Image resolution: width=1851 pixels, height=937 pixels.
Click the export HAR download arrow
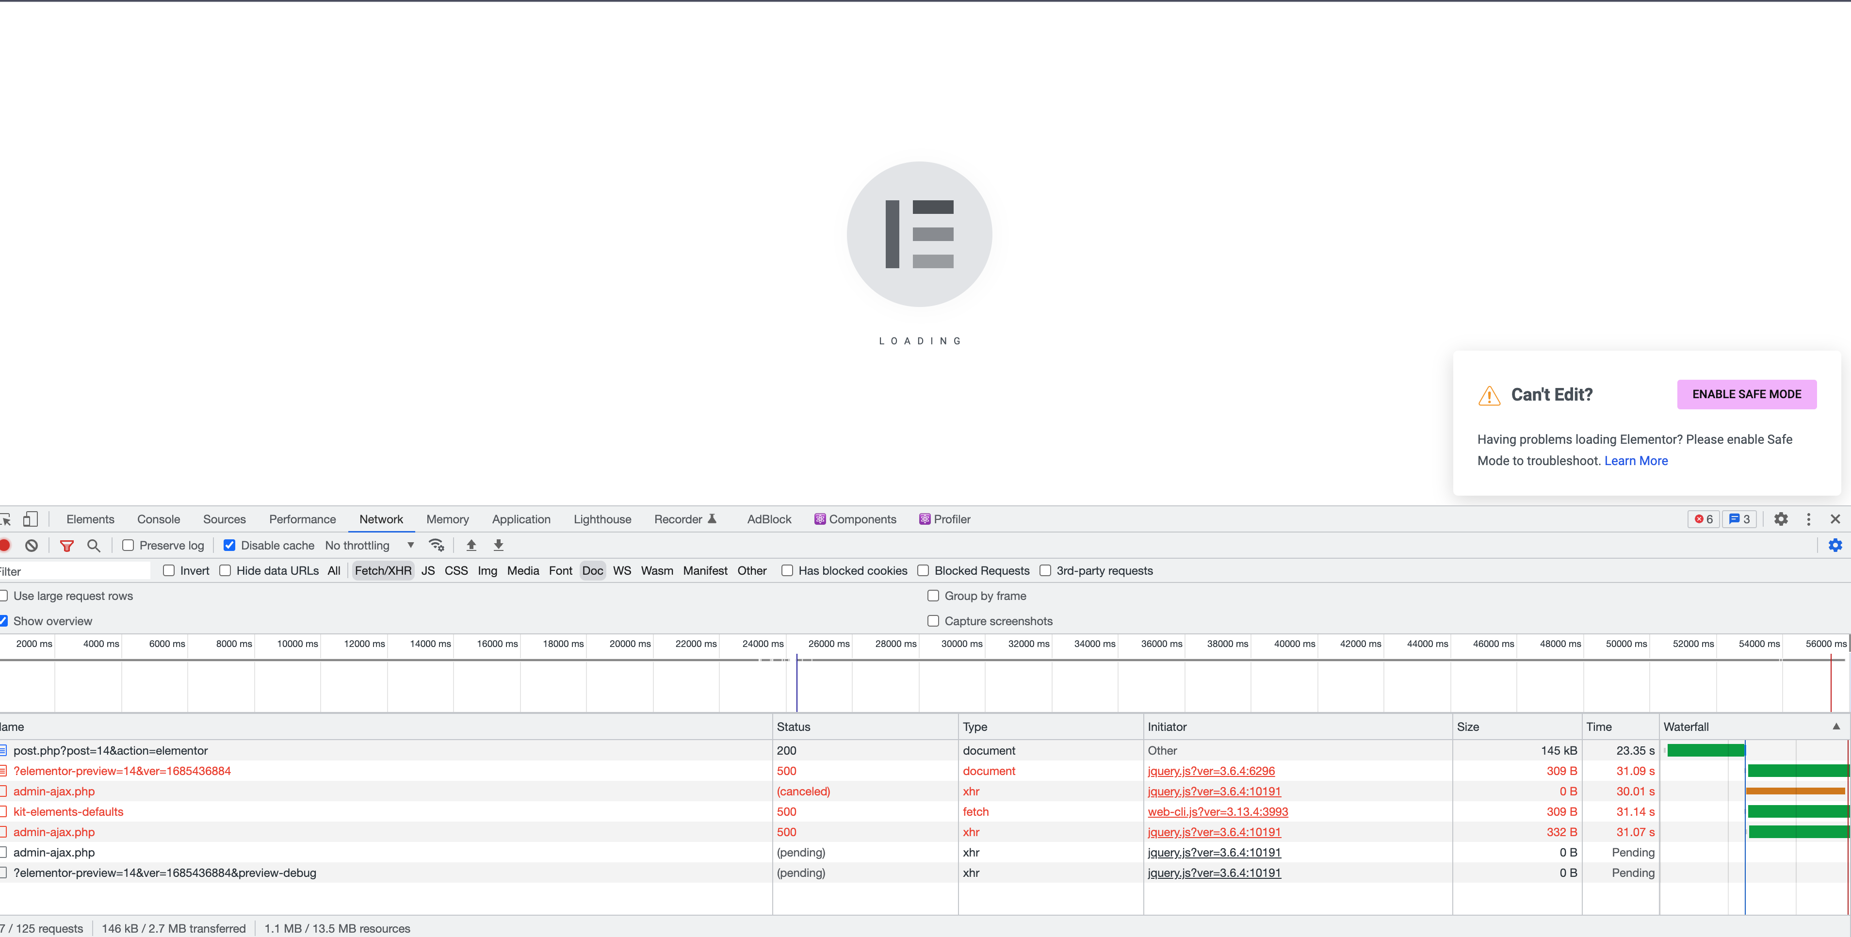click(499, 546)
